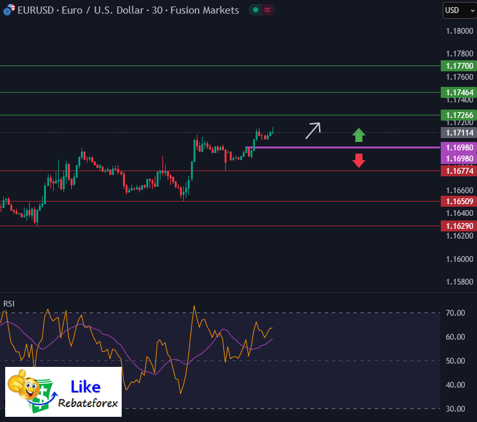Select the white diagonal arrow drawing

click(x=313, y=131)
